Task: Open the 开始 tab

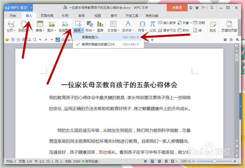Action: (x=13, y=16)
